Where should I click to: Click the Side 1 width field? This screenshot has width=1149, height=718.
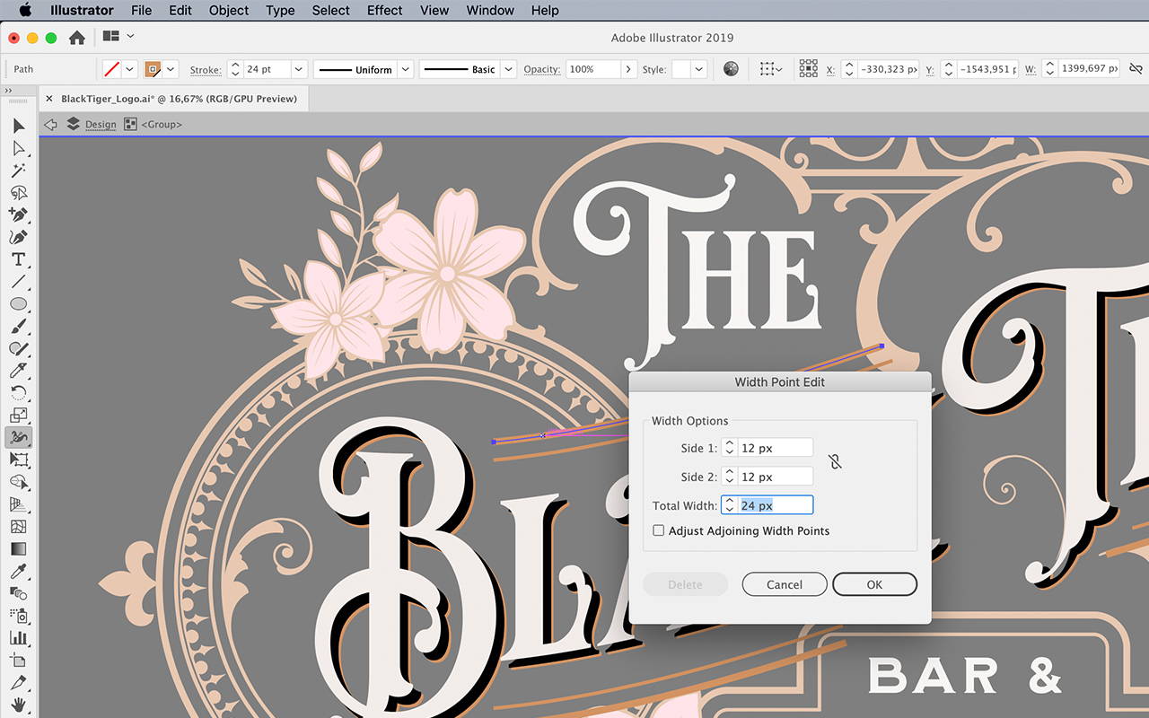click(776, 448)
